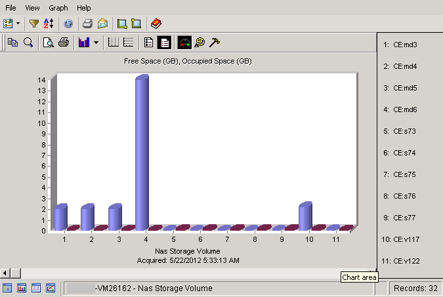Click legend entry '1: CE:md3'

click(x=400, y=45)
